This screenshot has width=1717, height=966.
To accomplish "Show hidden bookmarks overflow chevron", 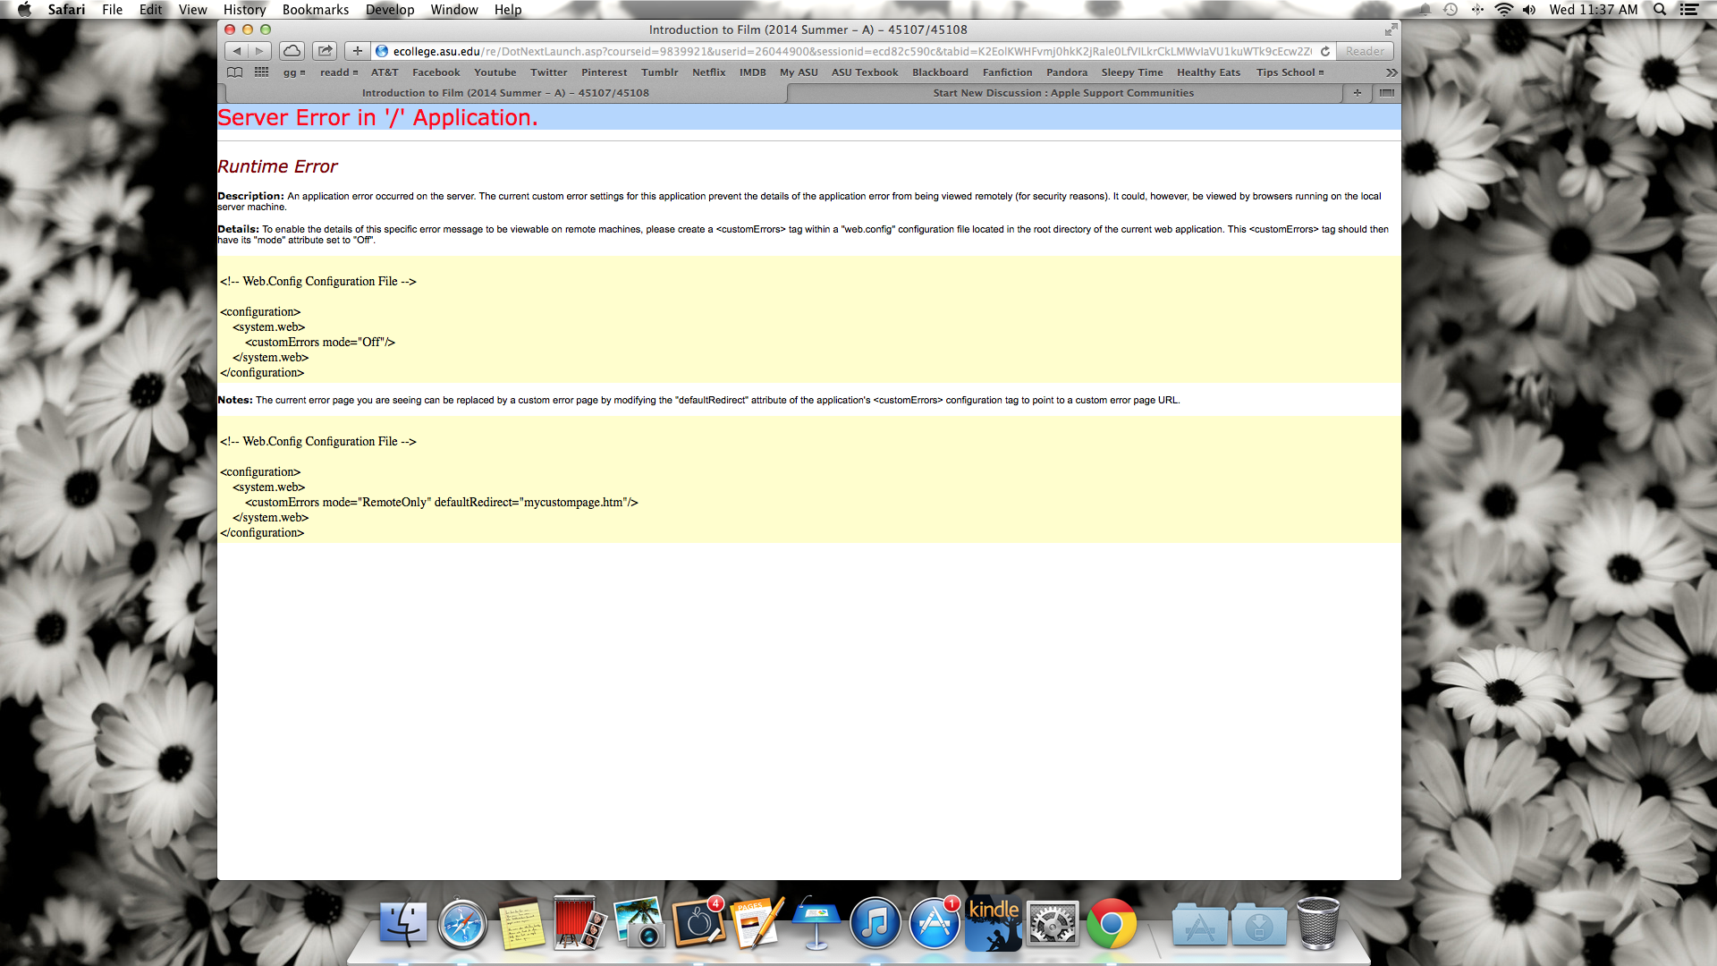I will click(x=1391, y=72).
